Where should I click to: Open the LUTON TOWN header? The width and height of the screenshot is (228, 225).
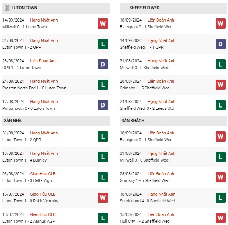coord(56,8)
